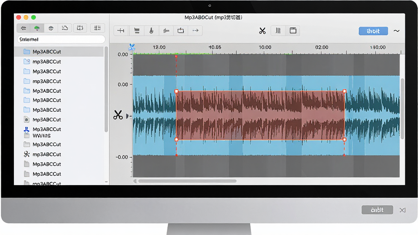Click the horizontal scrollbar below the waveform

(x=187, y=181)
